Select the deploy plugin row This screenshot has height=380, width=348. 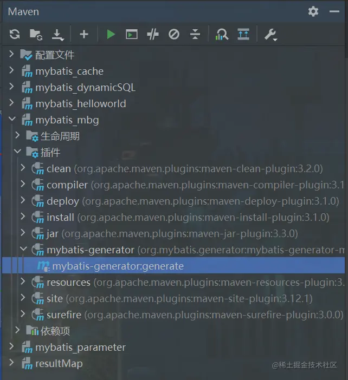coord(173,201)
